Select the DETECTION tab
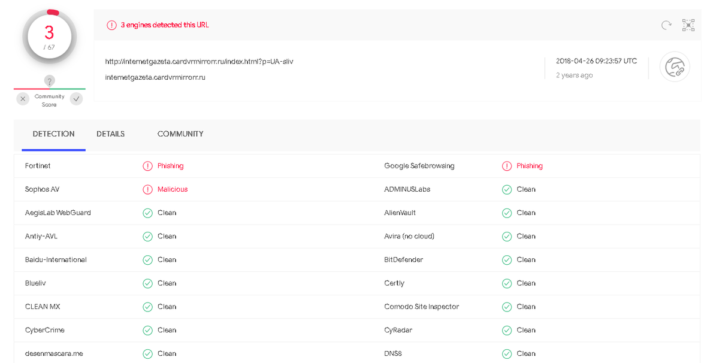The image size is (719, 363). [x=54, y=134]
